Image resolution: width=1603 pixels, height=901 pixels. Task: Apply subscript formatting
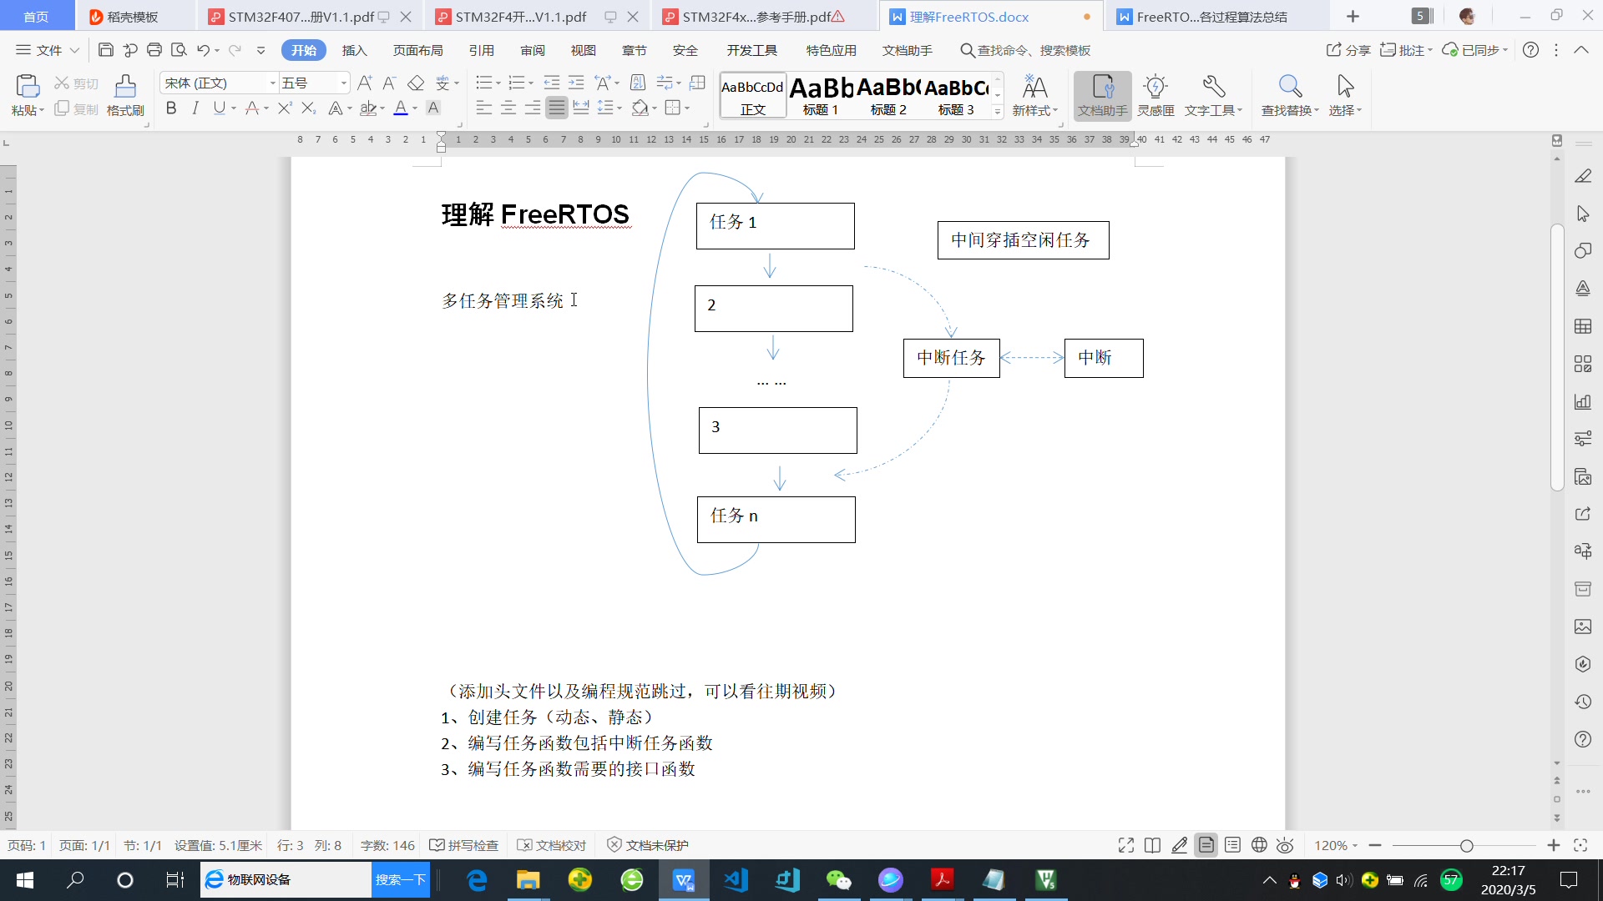click(308, 108)
